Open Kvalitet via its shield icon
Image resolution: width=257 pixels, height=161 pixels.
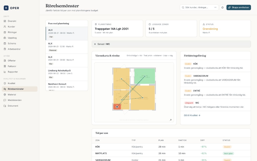(x=5, y=83)
